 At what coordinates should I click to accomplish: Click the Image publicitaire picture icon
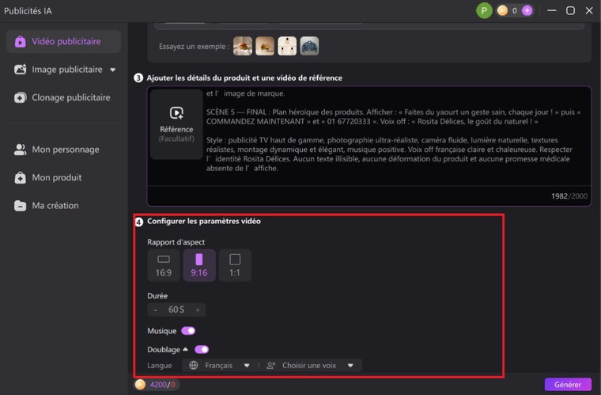tap(20, 70)
